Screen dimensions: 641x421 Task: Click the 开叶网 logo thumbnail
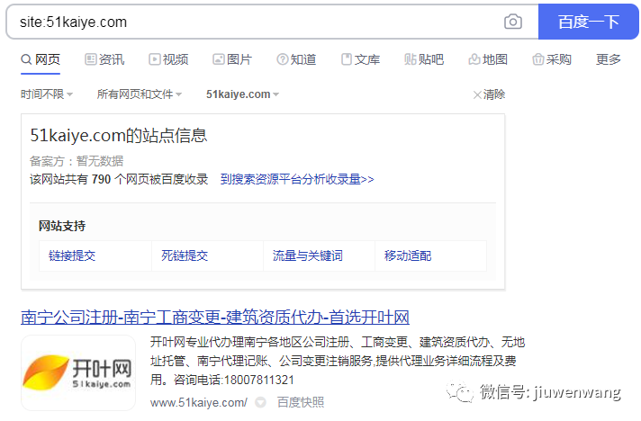(x=78, y=372)
